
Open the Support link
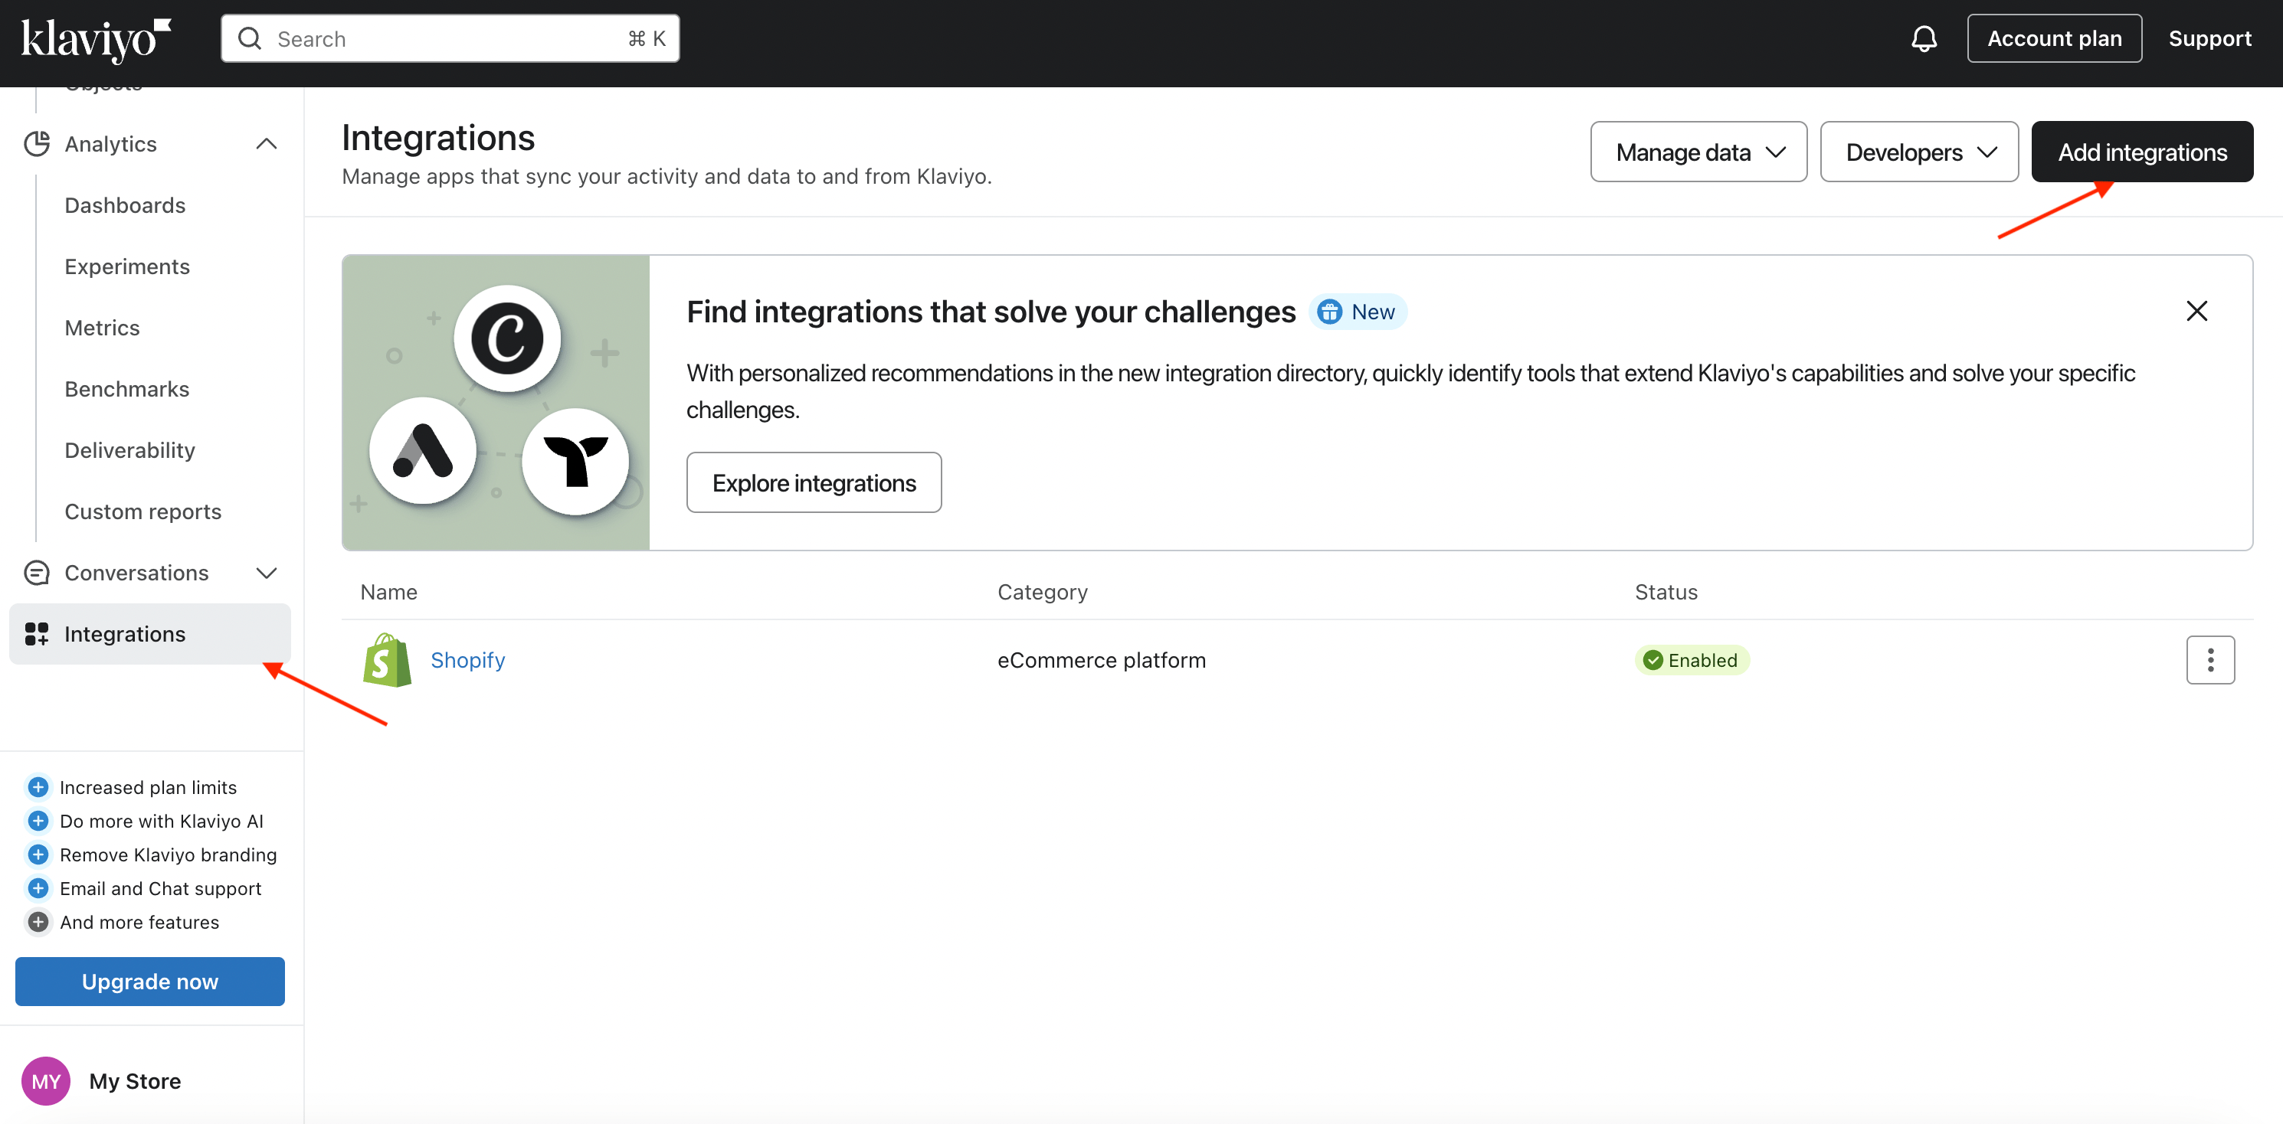pyautogui.click(x=2209, y=38)
